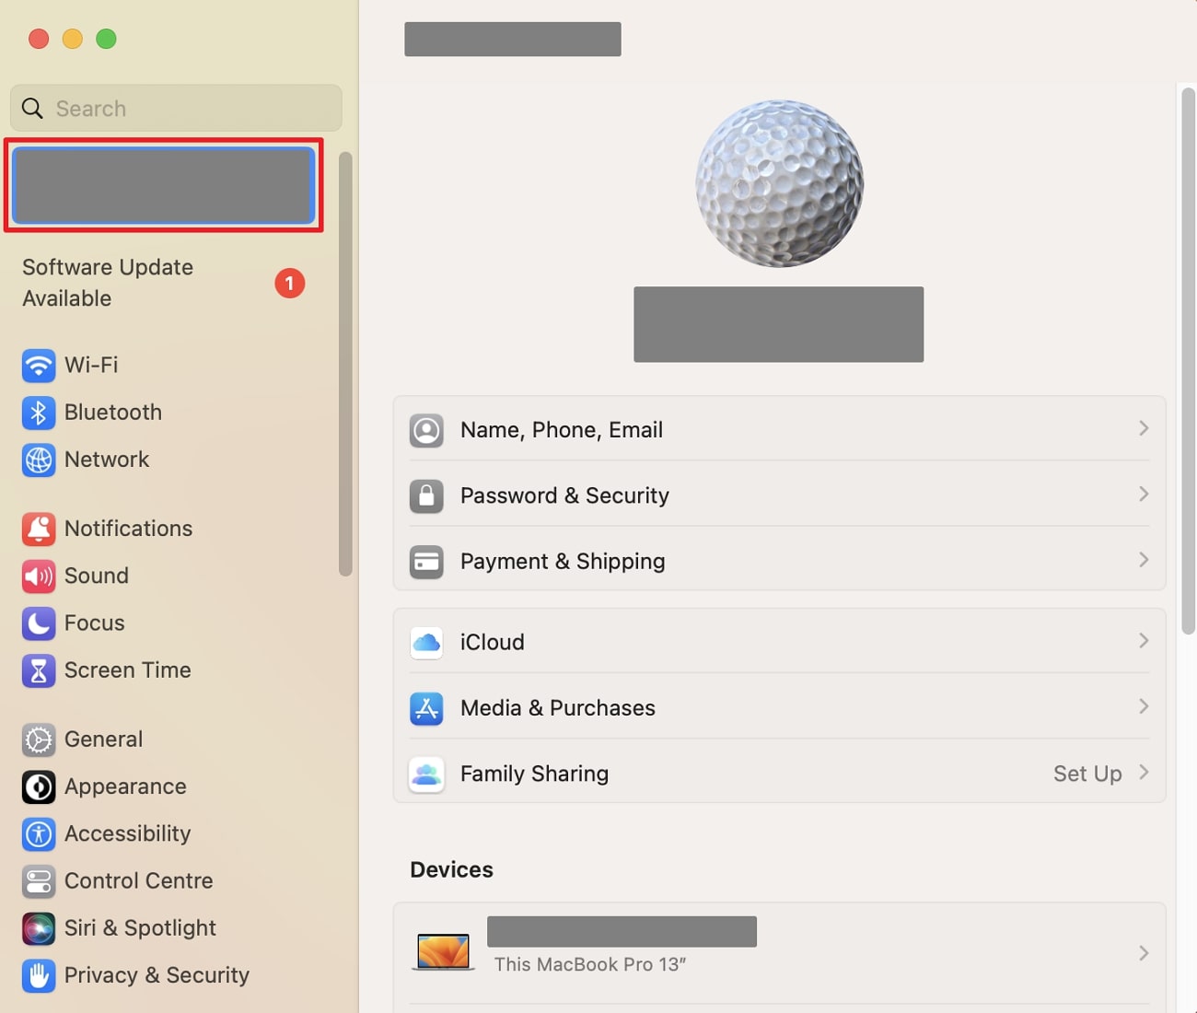Click the Search field
The image size is (1197, 1013).
tap(184, 109)
